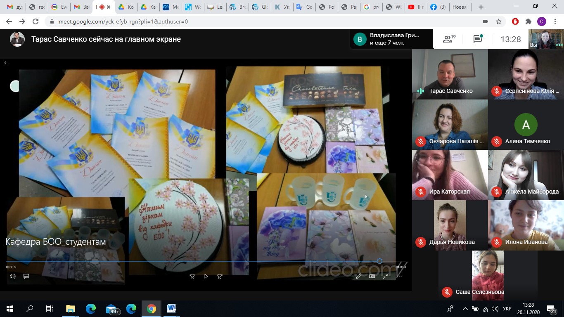Screen dimensions: 564x317
Task: Open the Mail app with 99+ badge
Action: click(112, 309)
